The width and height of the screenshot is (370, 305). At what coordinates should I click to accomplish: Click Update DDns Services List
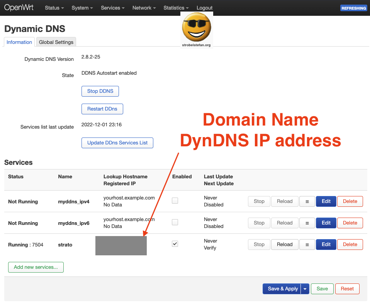point(117,143)
